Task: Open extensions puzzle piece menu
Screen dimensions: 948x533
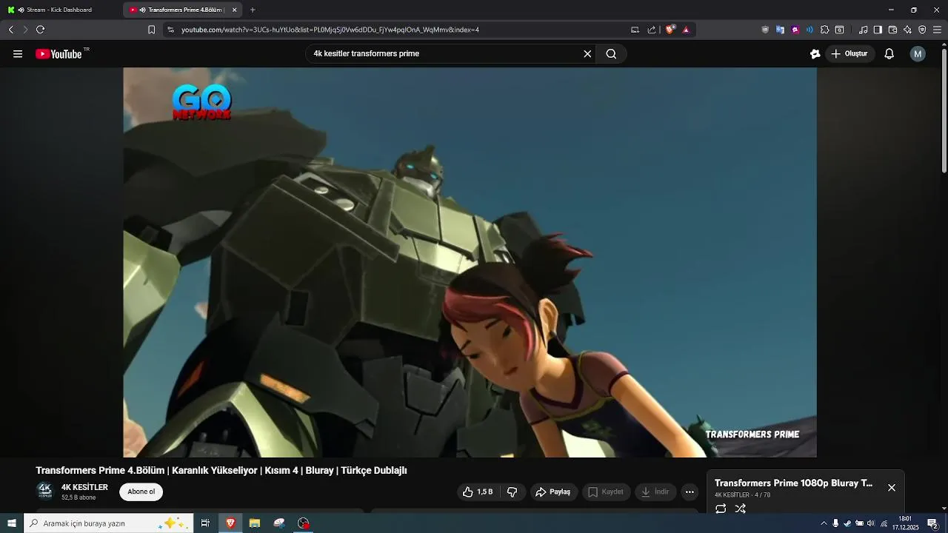Action: tap(824, 30)
